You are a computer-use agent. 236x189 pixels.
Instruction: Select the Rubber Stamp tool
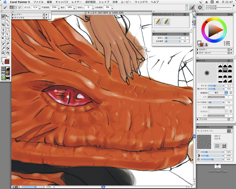click(3, 44)
